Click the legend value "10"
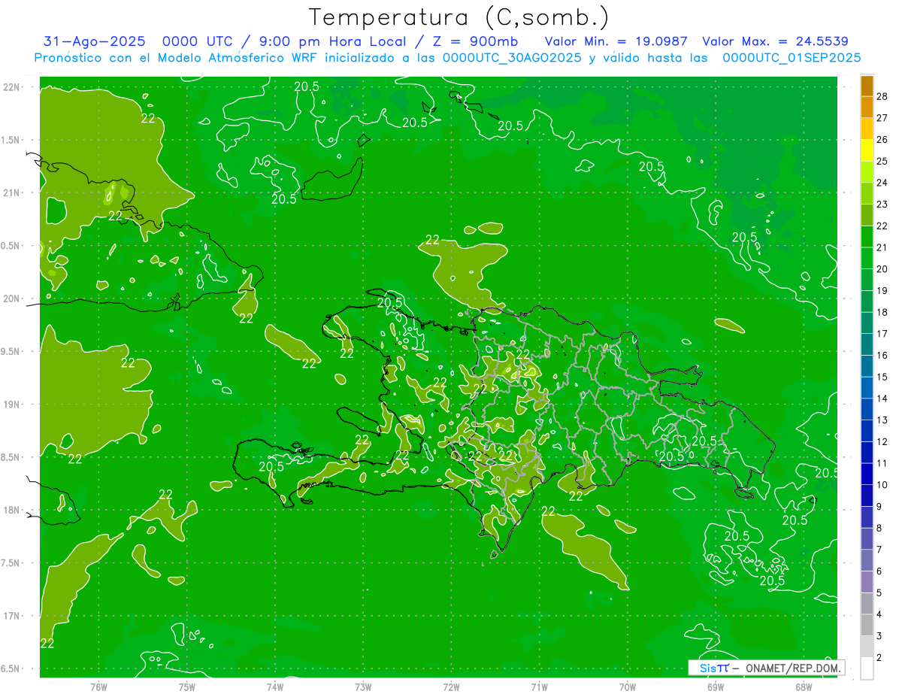This screenshot has height=697, width=902. (882, 485)
